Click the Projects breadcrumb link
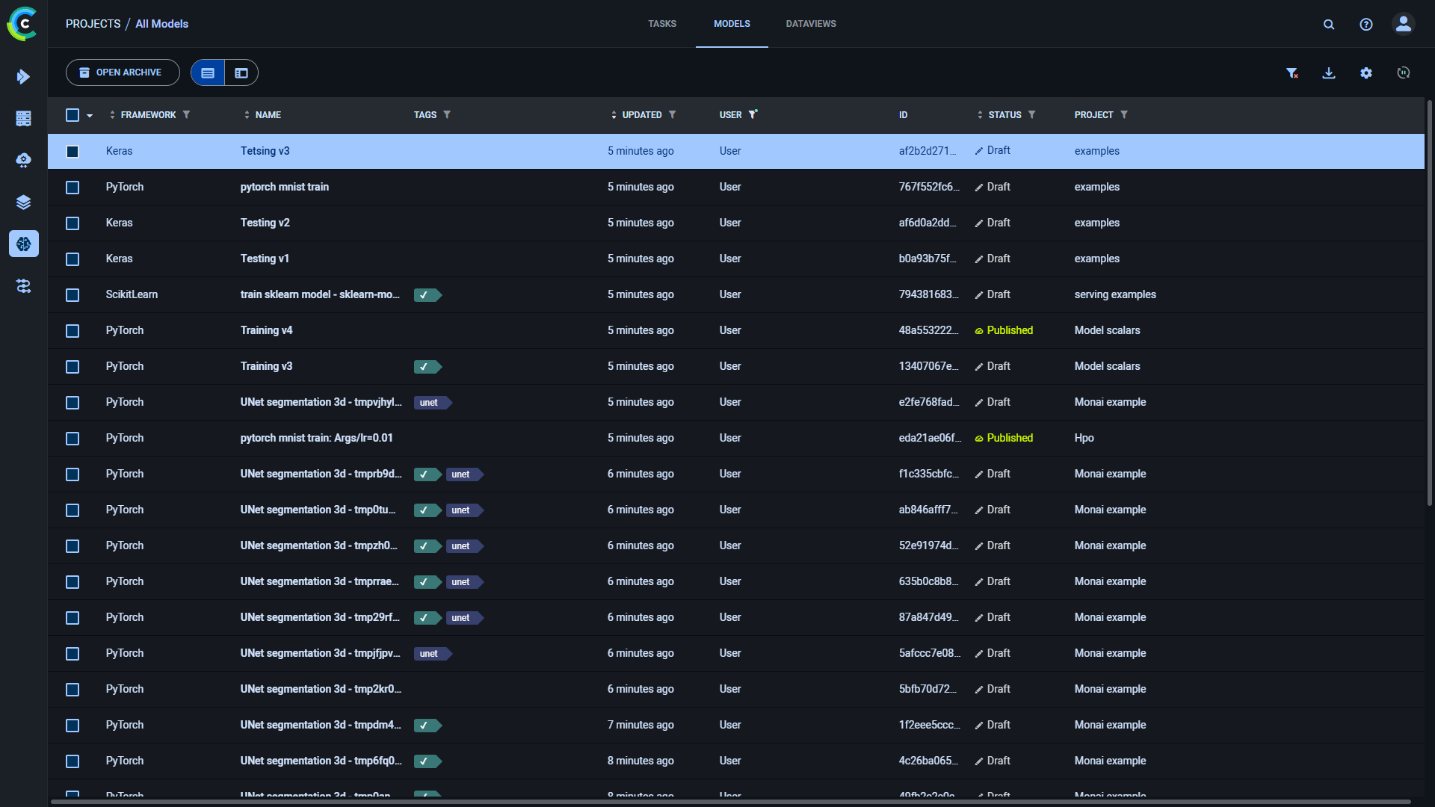The height and width of the screenshot is (807, 1435). click(93, 24)
